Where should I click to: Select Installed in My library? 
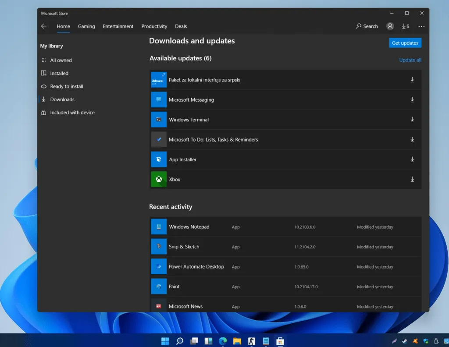[59, 73]
